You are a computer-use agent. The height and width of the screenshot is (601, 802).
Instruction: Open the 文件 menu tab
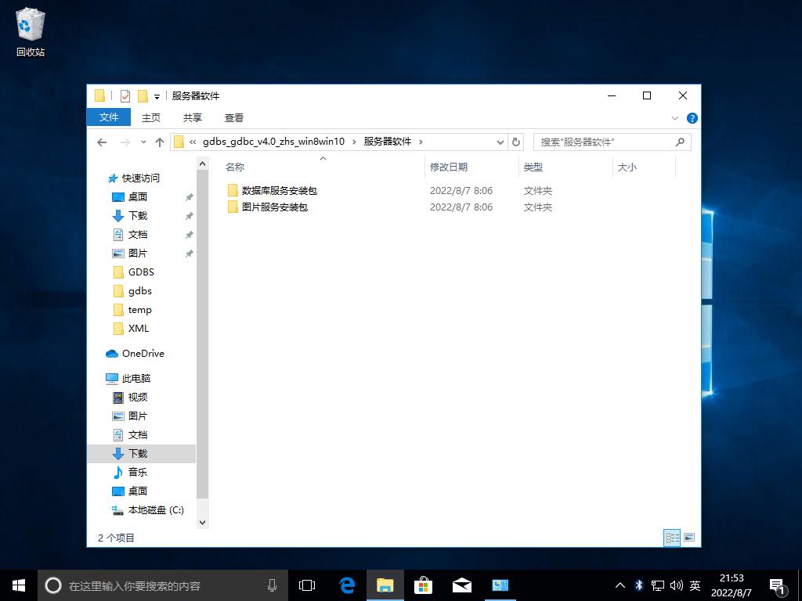(x=109, y=117)
